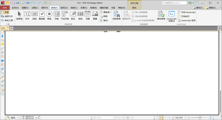
Task: Open the Attachments paperclip panel
Action: tap(2, 48)
